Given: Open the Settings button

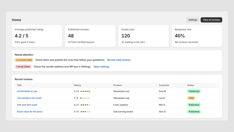Looking at the screenshot, I should pos(193,20).
